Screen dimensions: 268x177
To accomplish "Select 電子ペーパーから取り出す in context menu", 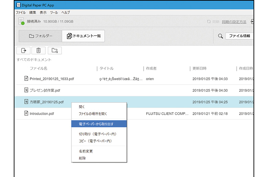I will pos(96,124).
